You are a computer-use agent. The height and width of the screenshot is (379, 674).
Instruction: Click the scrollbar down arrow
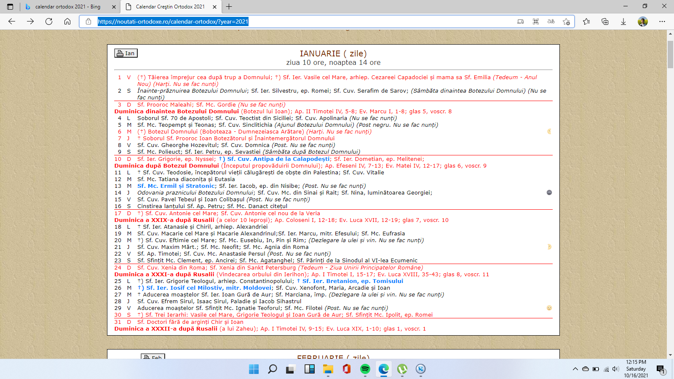[x=670, y=355]
